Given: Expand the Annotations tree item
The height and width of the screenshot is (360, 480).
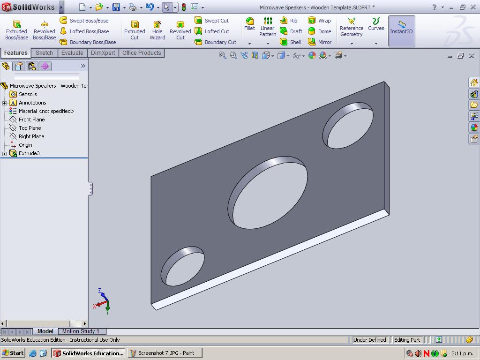Looking at the screenshot, I should [4, 102].
